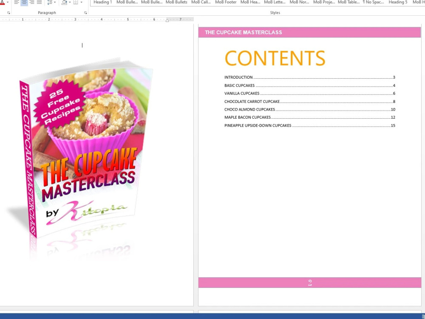Click the THE CUPCAKE MASTERCLASS page header
This screenshot has width=425, height=319.
[x=244, y=32]
